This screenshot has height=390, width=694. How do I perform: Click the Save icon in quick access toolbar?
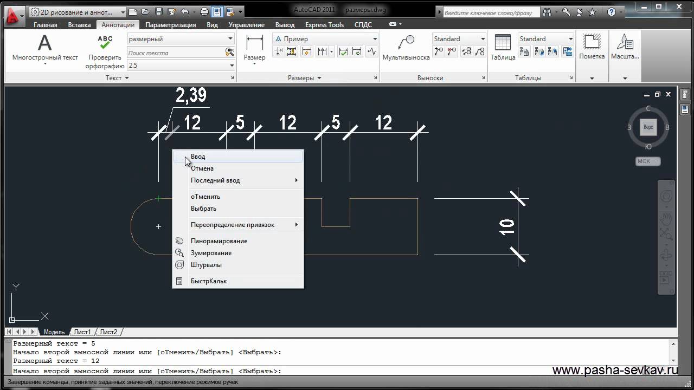(159, 11)
